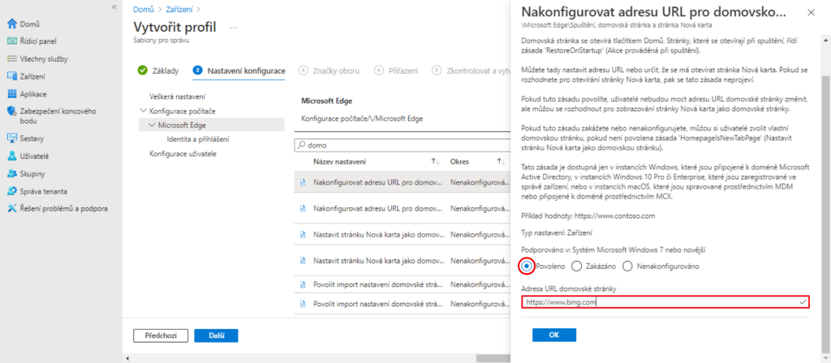Screen dimensions: 831x363
Task: Open Řídicí panel dashboard icon
Action: point(11,41)
